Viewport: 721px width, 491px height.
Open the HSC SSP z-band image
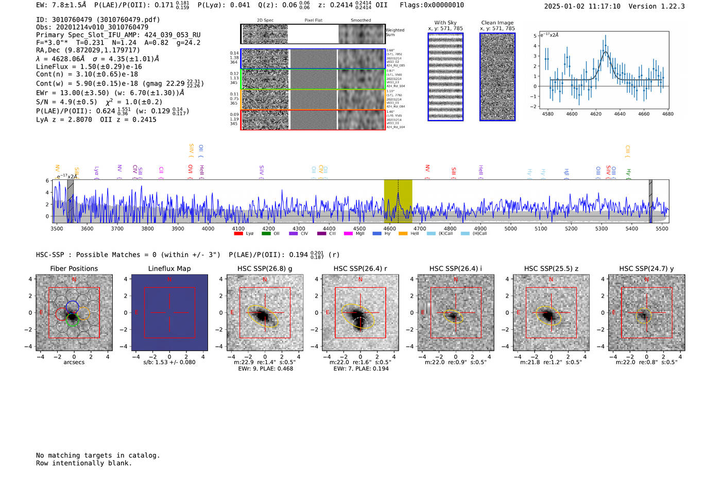click(551, 313)
